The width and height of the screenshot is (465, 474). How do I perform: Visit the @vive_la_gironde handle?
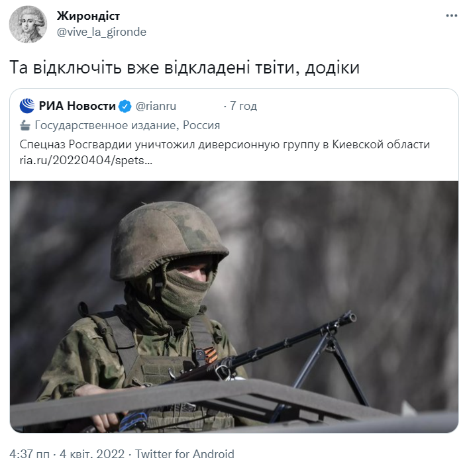(x=101, y=32)
